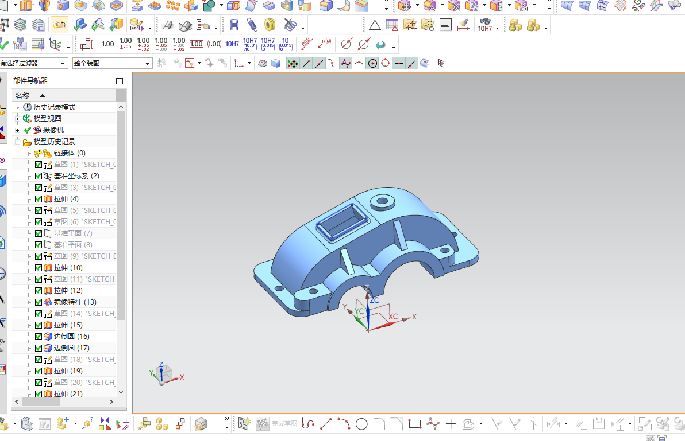This screenshot has width=685, height=441.
Task: Select 拉伸 (15) feature in navigator
Action: coord(68,325)
